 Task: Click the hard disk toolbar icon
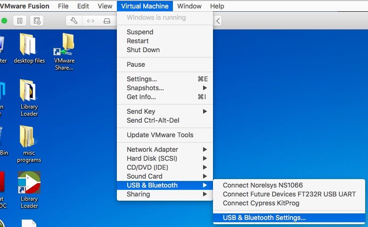107,21
